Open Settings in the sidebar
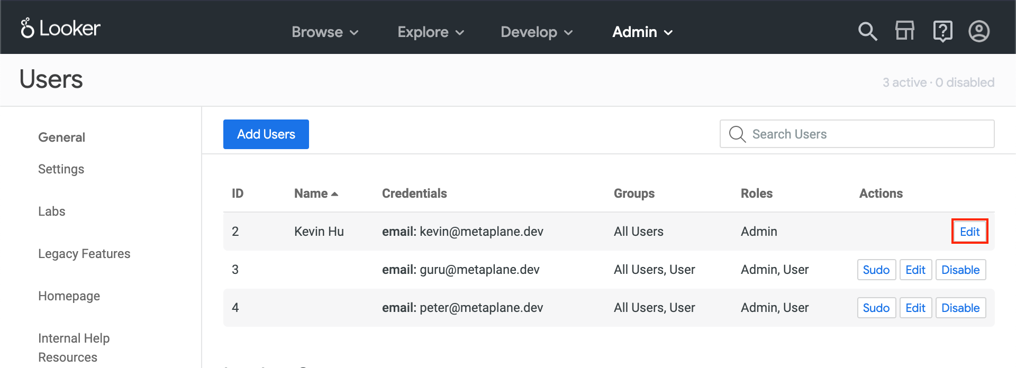The image size is (1016, 368). point(61,169)
